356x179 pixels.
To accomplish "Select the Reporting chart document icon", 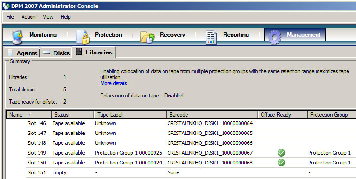I will tap(211, 37).
